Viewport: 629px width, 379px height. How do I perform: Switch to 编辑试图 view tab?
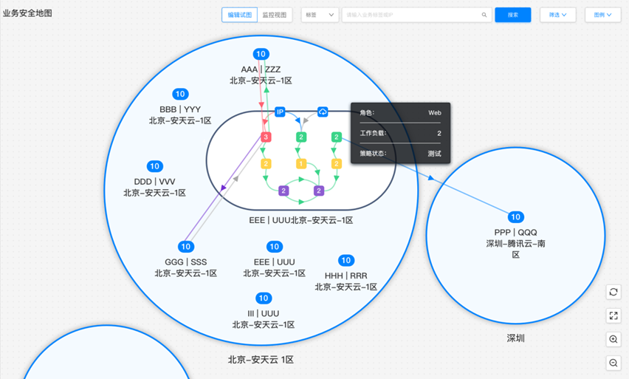tap(239, 15)
